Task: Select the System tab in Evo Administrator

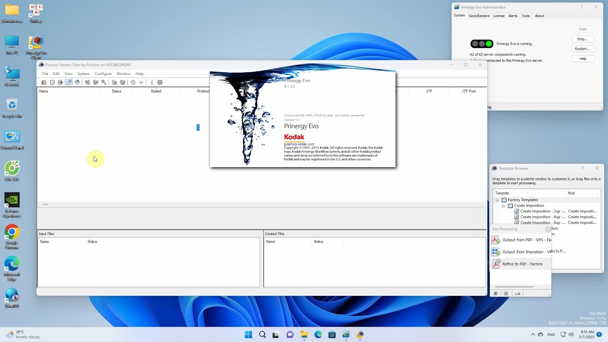Action: [459, 16]
